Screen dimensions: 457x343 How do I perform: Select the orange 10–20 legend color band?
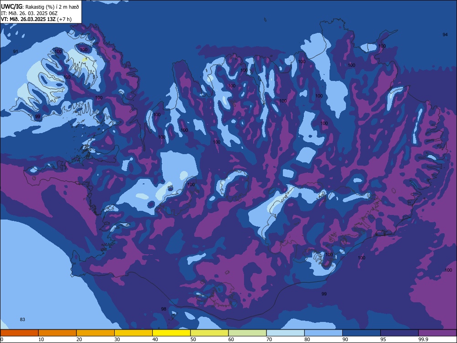click(x=58, y=333)
